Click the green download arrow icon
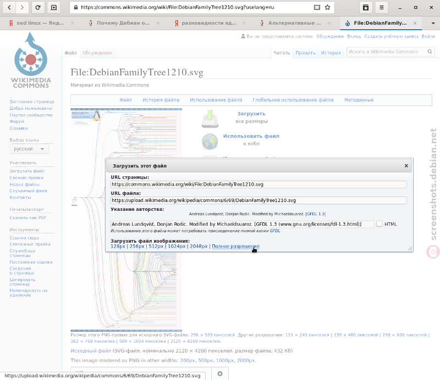The width and height of the screenshot is (440, 380). 210,119
